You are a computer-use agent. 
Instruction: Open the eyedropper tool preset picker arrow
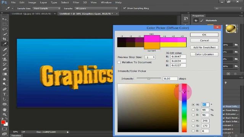13,8
